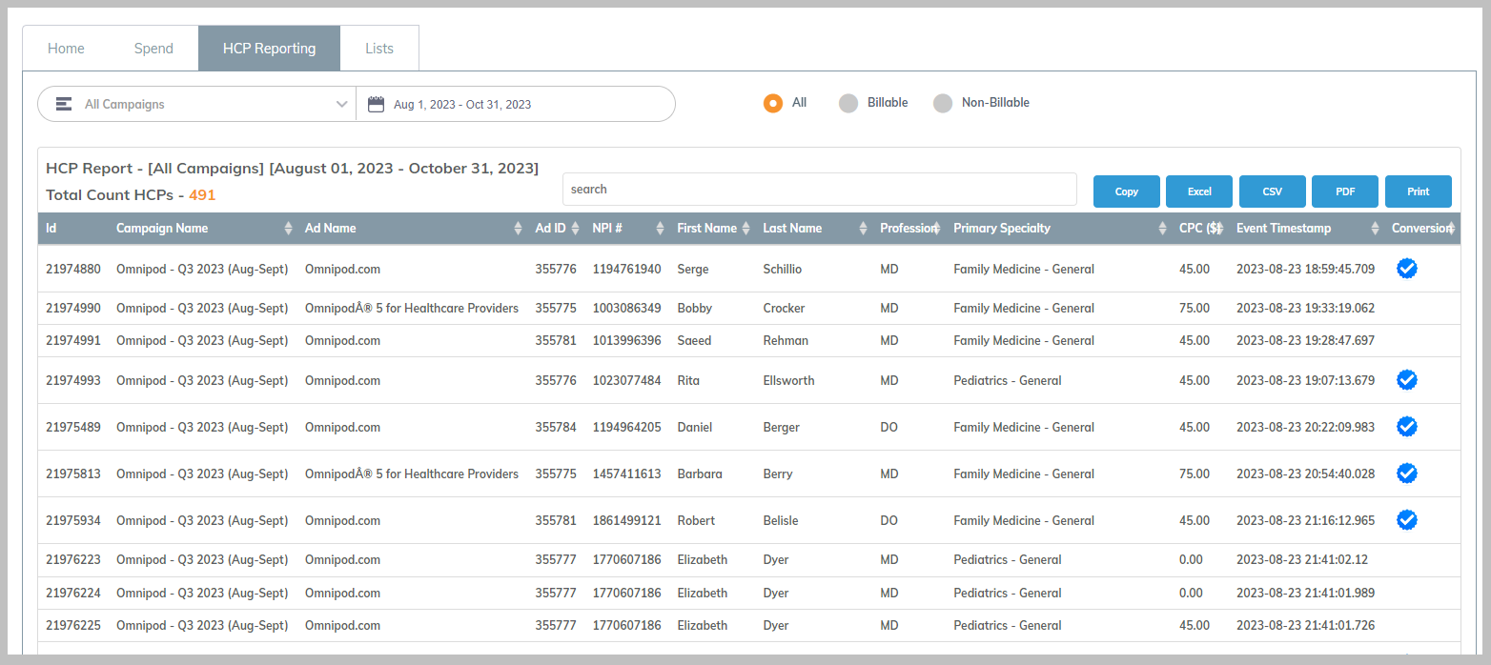
Task: Click the calendar icon beside the date range
Action: click(376, 104)
